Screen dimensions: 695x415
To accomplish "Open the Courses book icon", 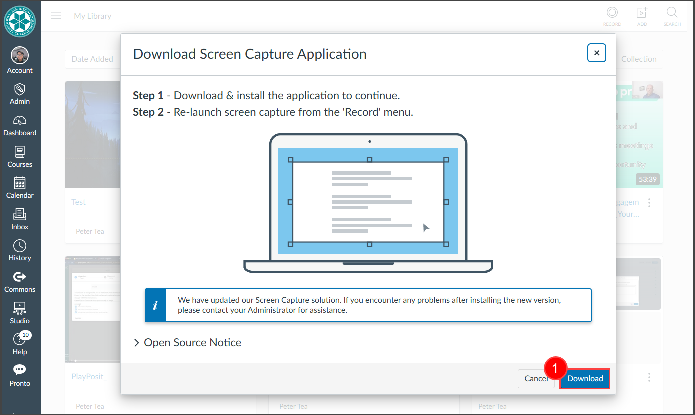I will pyautogui.click(x=20, y=152).
